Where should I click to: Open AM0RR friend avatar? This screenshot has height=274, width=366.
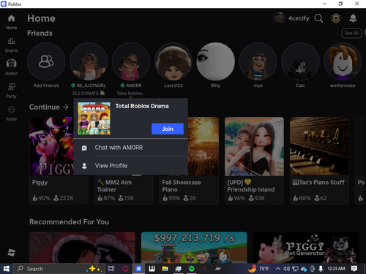point(131,61)
